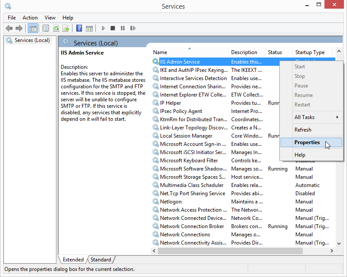The height and width of the screenshot is (277, 347).
Task: Choose Refresh in the context menu
Action: pos(311,130)
